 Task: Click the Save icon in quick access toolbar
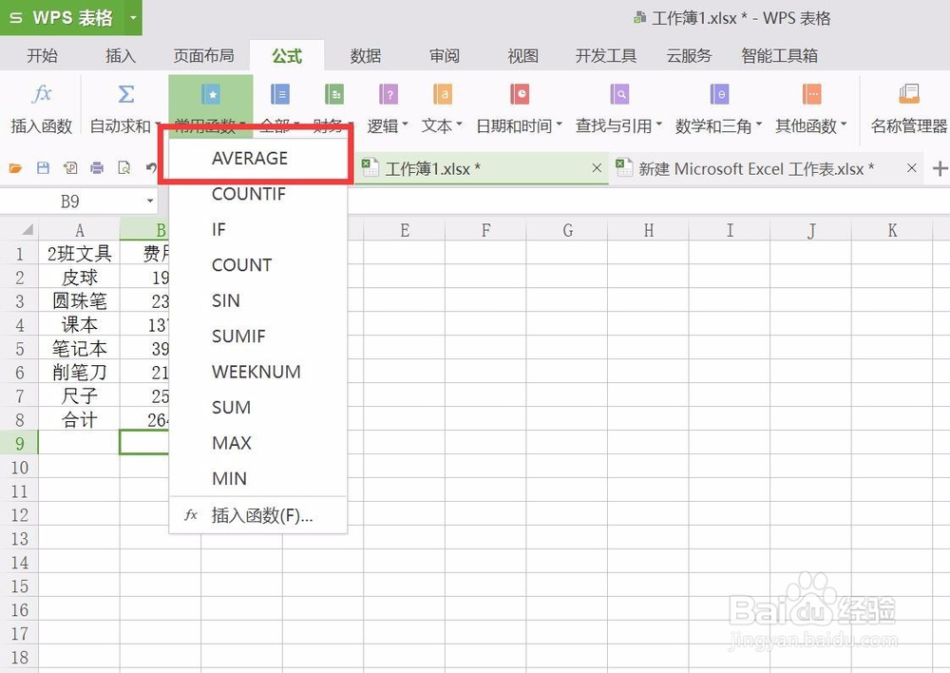point(42,165)
